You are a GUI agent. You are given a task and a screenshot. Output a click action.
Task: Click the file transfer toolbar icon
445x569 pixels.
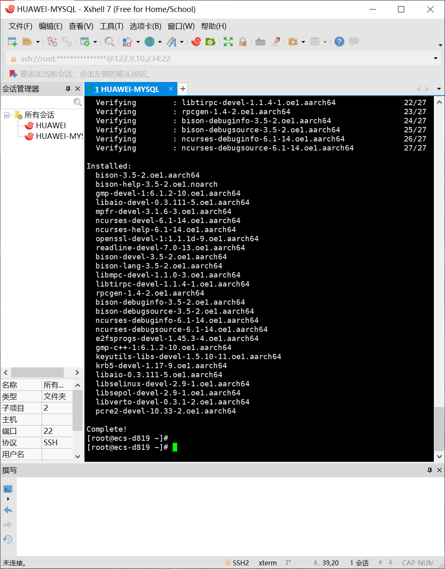[127, 42]
